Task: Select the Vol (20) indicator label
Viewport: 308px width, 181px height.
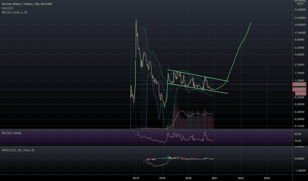Action: coord(7,8)
